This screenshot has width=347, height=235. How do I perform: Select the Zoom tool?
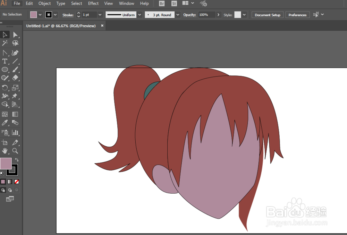[x=15, y=151]
